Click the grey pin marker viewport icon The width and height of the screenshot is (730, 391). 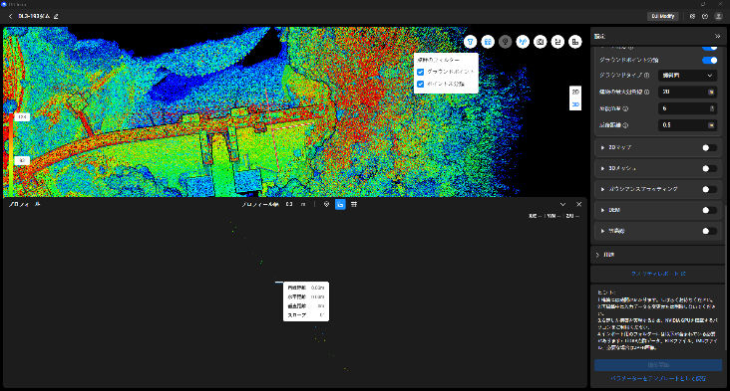(x=506, y=42)
